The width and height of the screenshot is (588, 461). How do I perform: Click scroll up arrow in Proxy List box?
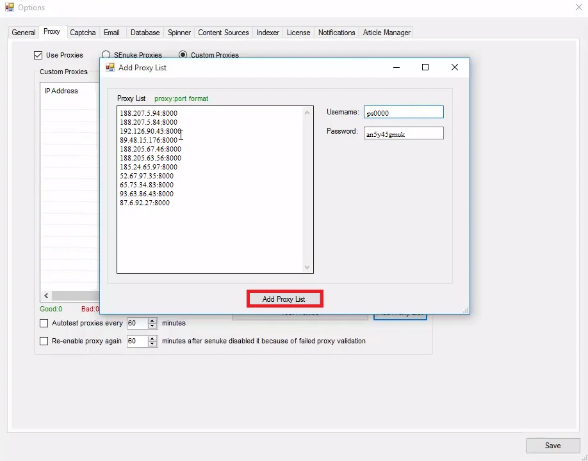coord(307,113)
